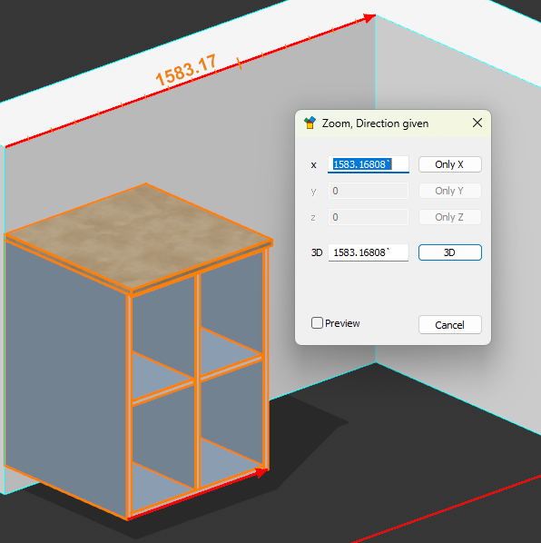Click the Only Y button

click(x=449, y=191)
